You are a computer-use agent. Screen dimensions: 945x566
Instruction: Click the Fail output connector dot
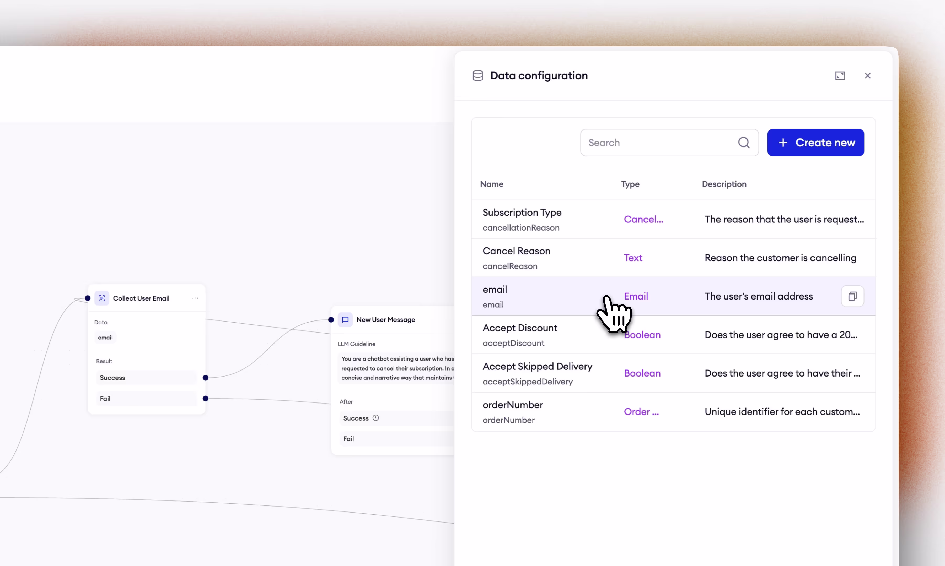coord(205,399)
